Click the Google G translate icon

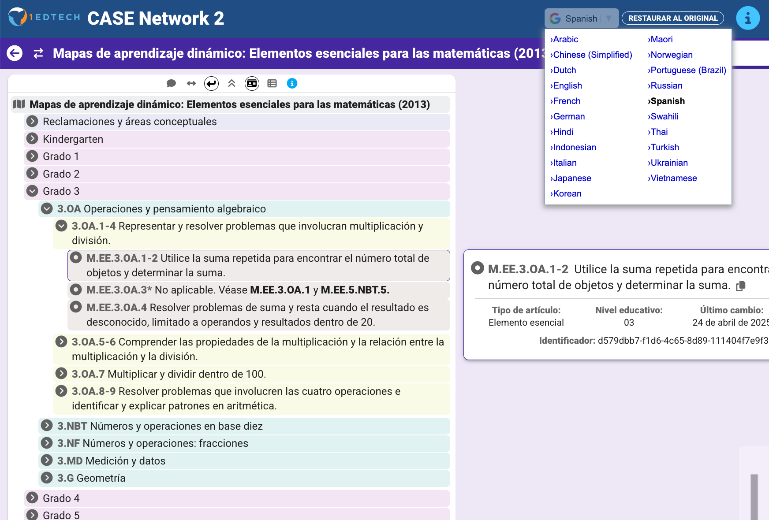(555, 19)
